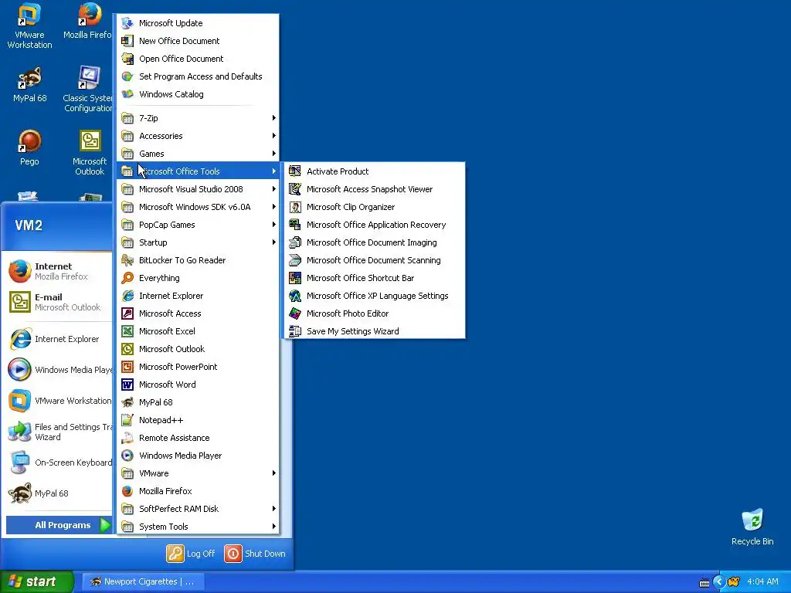Expand the Accessories submenu arrow
791x593 pixels.
(x=274, y=136)
